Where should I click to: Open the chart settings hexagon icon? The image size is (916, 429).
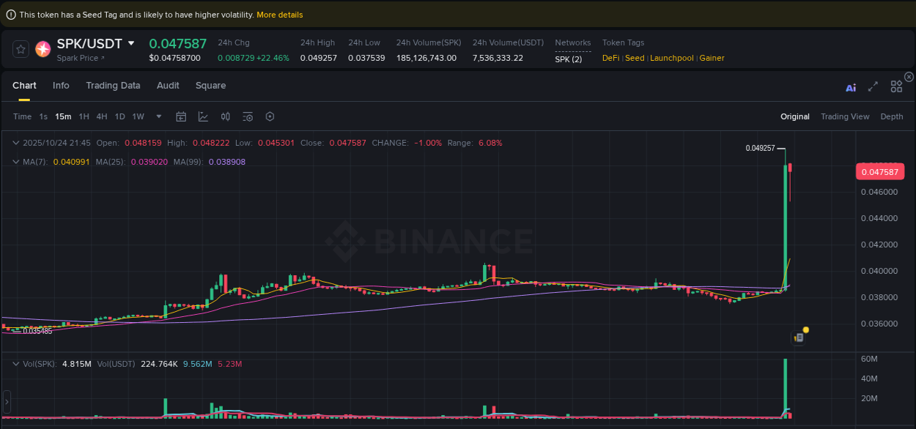coord(269,116)
